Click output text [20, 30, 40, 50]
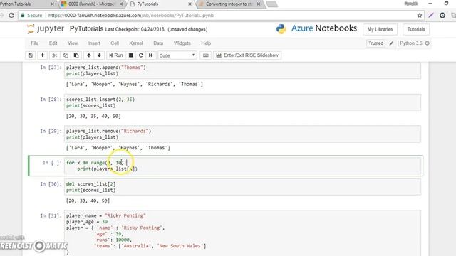 (88, 201)
